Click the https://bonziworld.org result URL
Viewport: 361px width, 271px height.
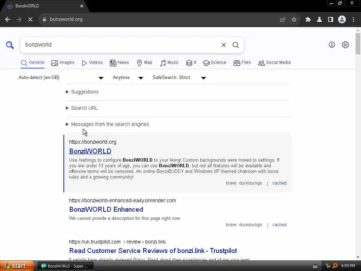tap(93, 142)
